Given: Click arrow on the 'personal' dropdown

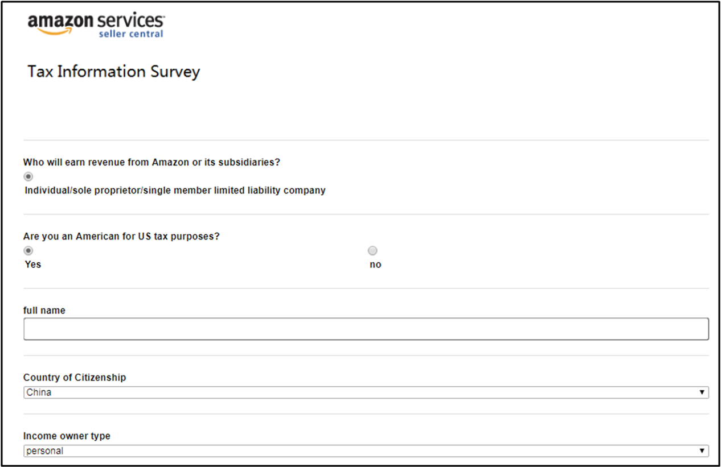Looking at the screenshot, I should pos(702,451).
